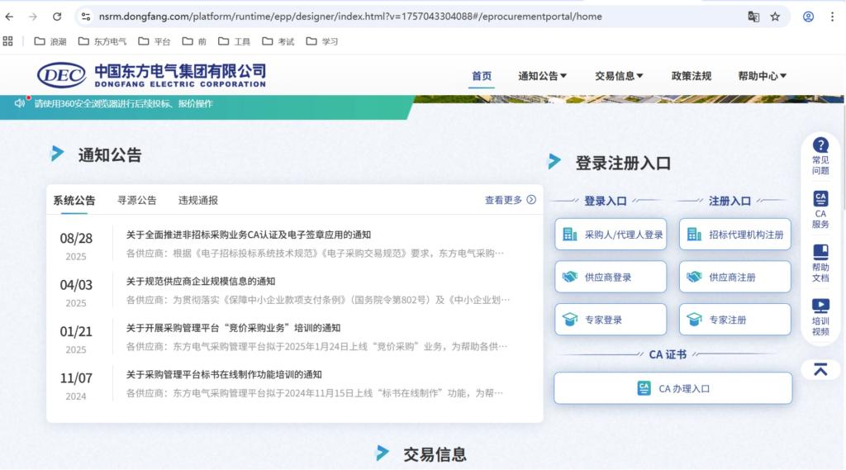This screenshot has height=470, width=846.
Task: Click the 供应商登录 button
Action: (611, 278)
